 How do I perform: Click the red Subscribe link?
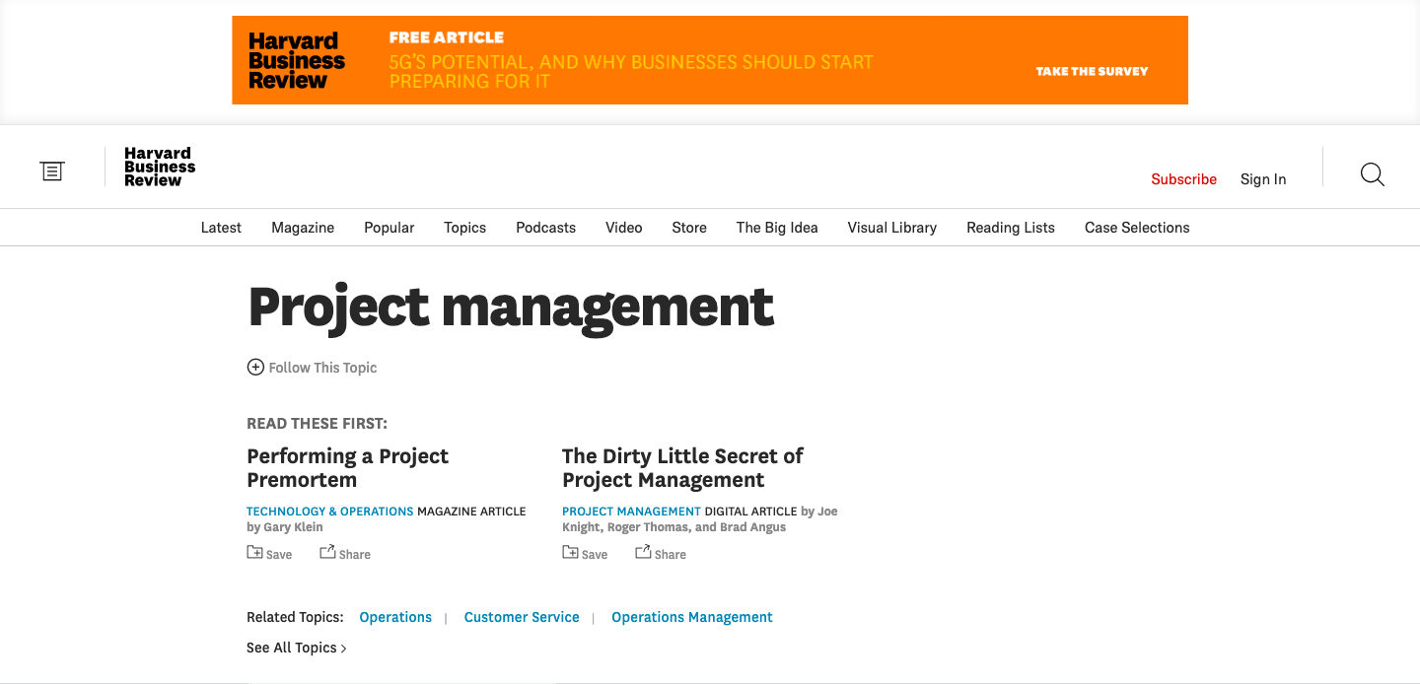(1183, 179)
